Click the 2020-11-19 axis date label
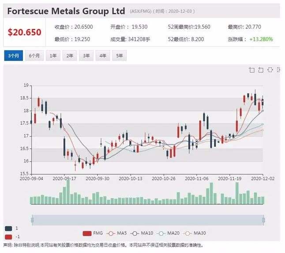Image resolution: width=285 pixels, height=253 pixels. [x=230, y=178]
